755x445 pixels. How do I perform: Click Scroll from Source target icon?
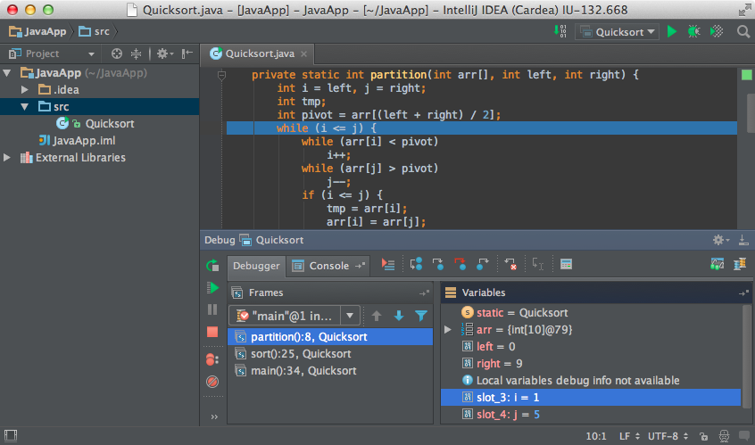117,54
